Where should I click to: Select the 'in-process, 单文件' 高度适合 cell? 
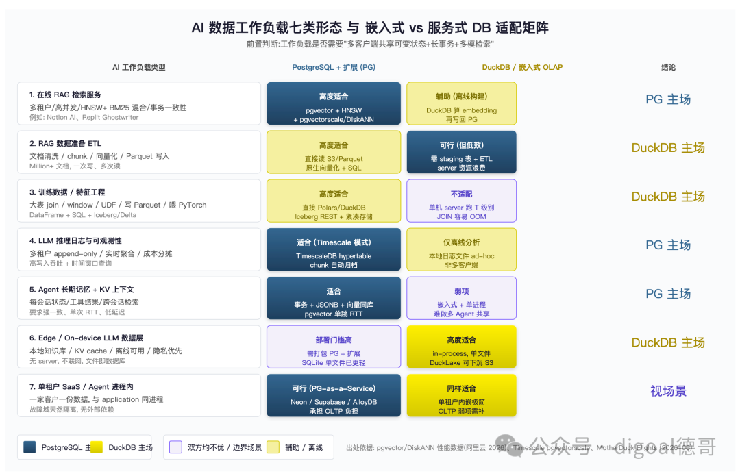462,347
